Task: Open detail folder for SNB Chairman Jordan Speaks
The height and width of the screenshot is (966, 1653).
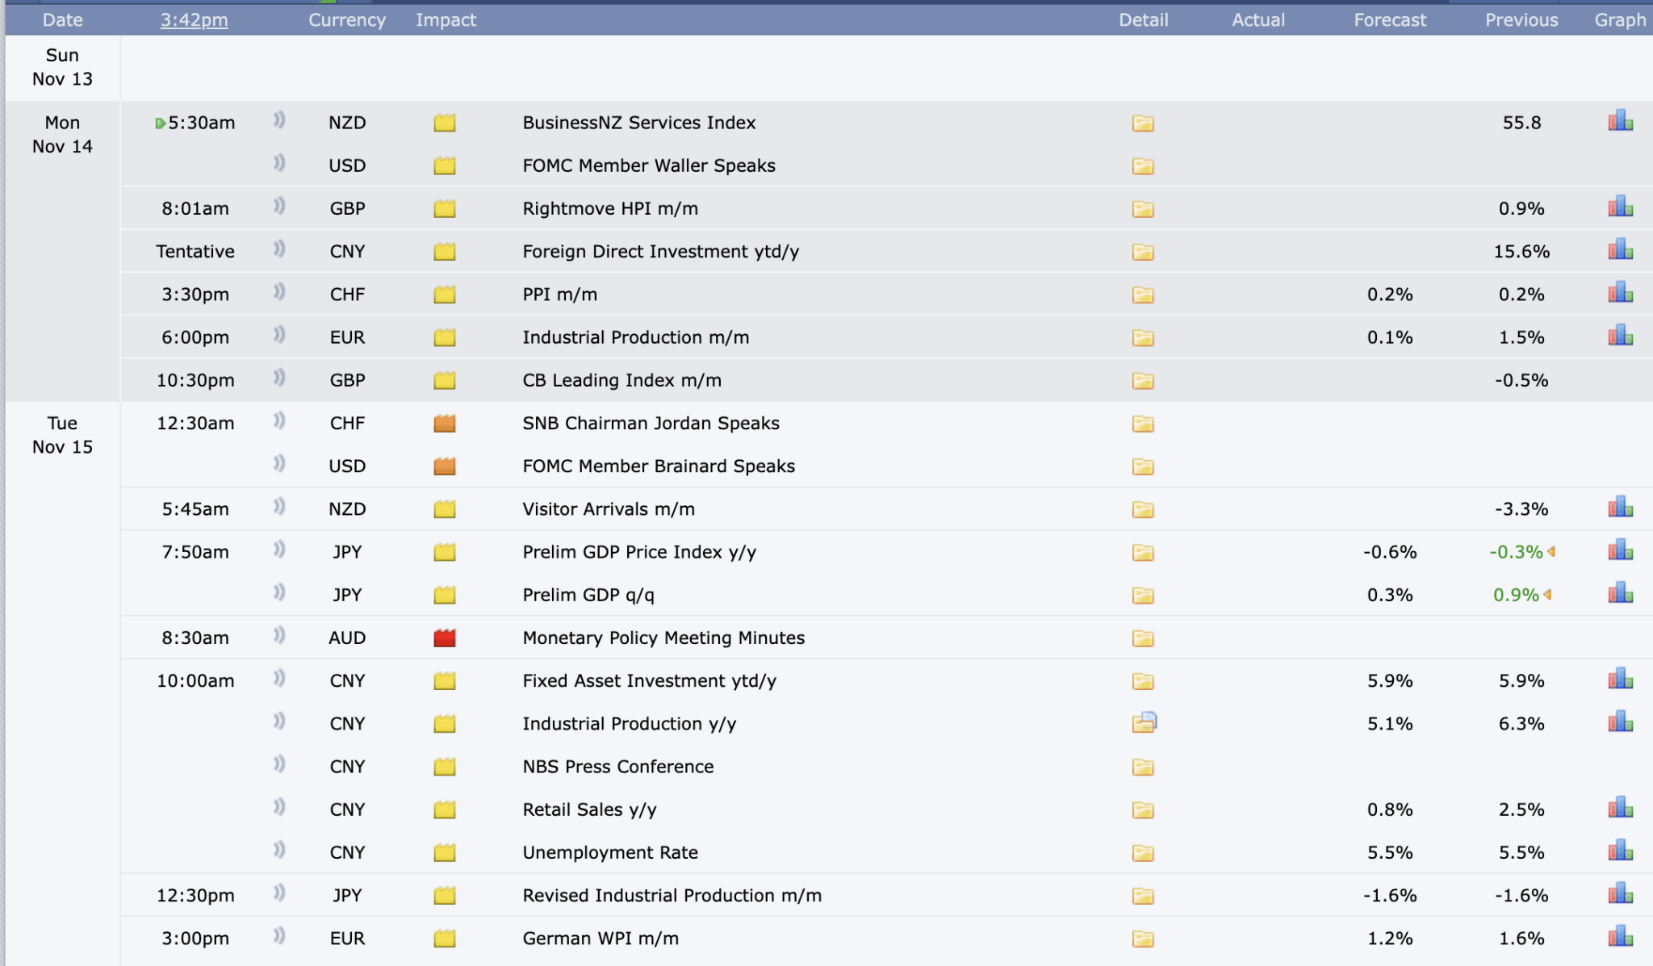Action: [x=1143, y=424]
